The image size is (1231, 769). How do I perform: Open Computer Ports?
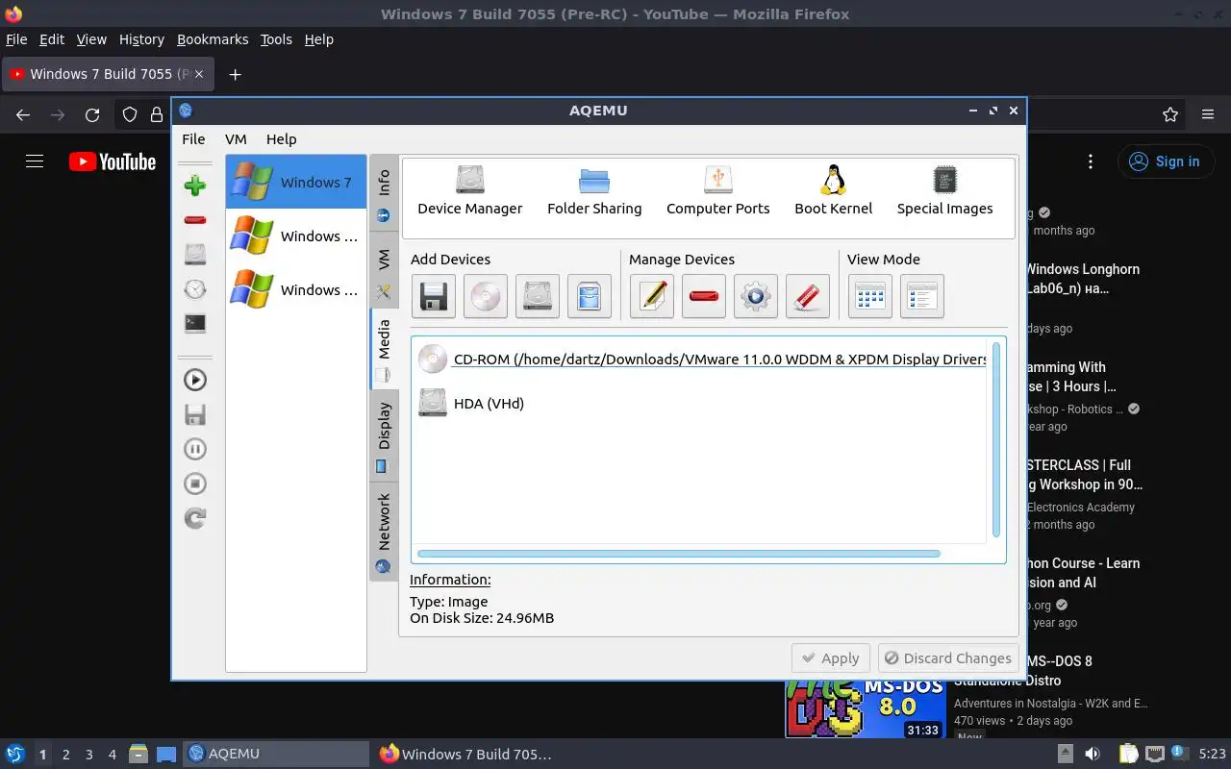click(x=718, y=190)
